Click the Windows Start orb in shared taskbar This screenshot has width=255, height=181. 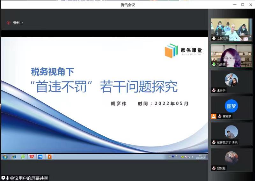point(5,157)
